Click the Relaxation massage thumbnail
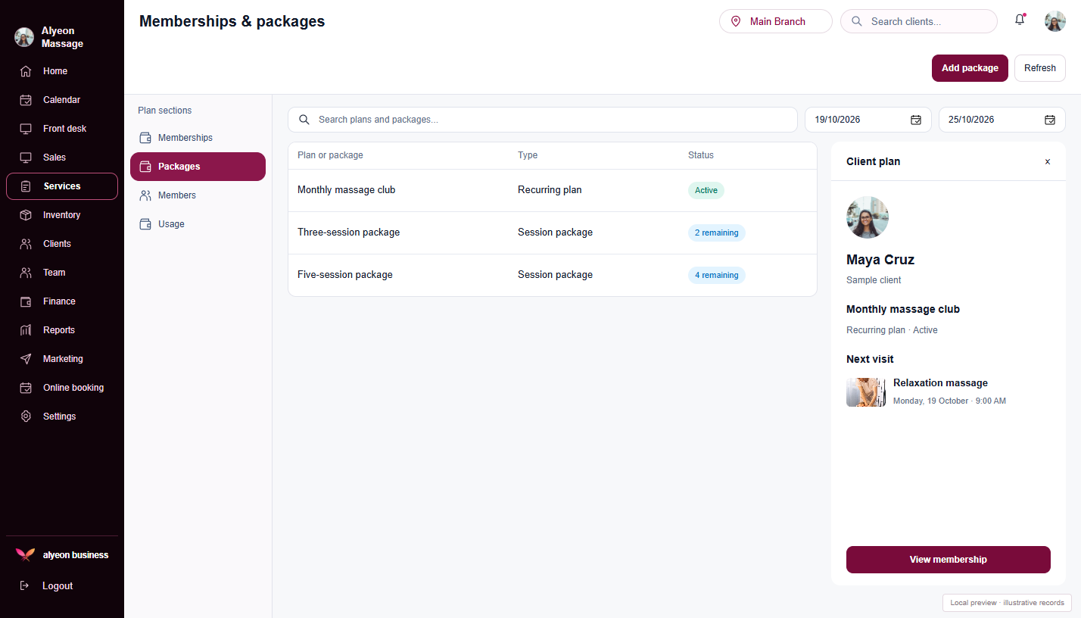Screen dimensions: 1081x618 (x=866, y=392)
